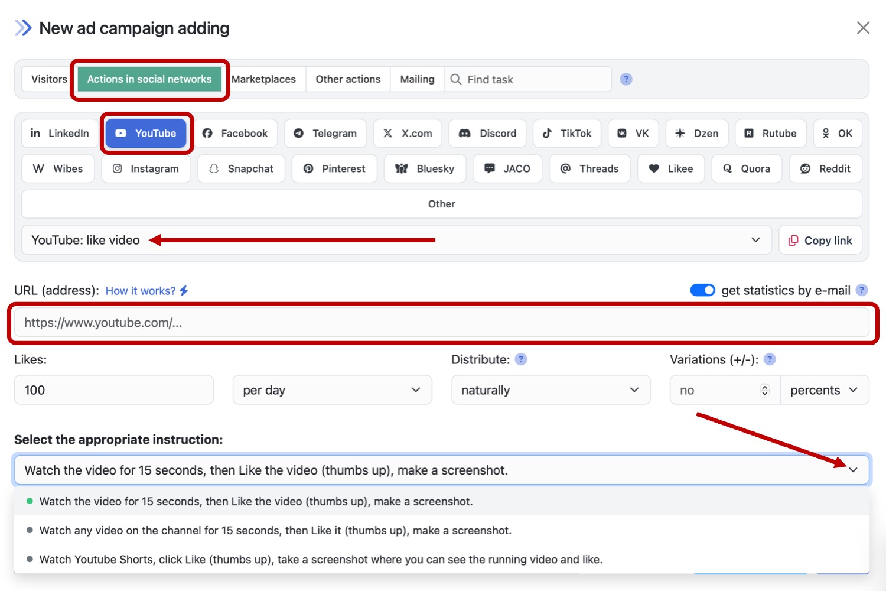Image resolution: width=886 pixels, height=591 pixels.
Task: Expand the Distribute naturally dropdown
Action: (551, 390)
